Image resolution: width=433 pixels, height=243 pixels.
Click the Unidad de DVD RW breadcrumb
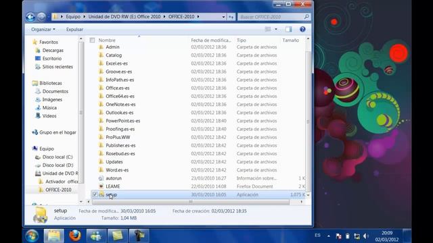click(x=124, y=17)
